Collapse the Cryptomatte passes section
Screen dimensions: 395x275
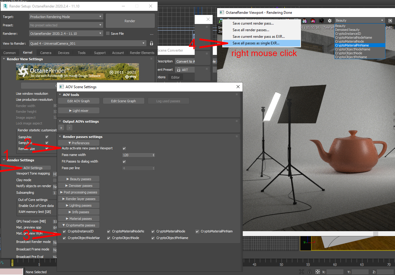(79, 225)
